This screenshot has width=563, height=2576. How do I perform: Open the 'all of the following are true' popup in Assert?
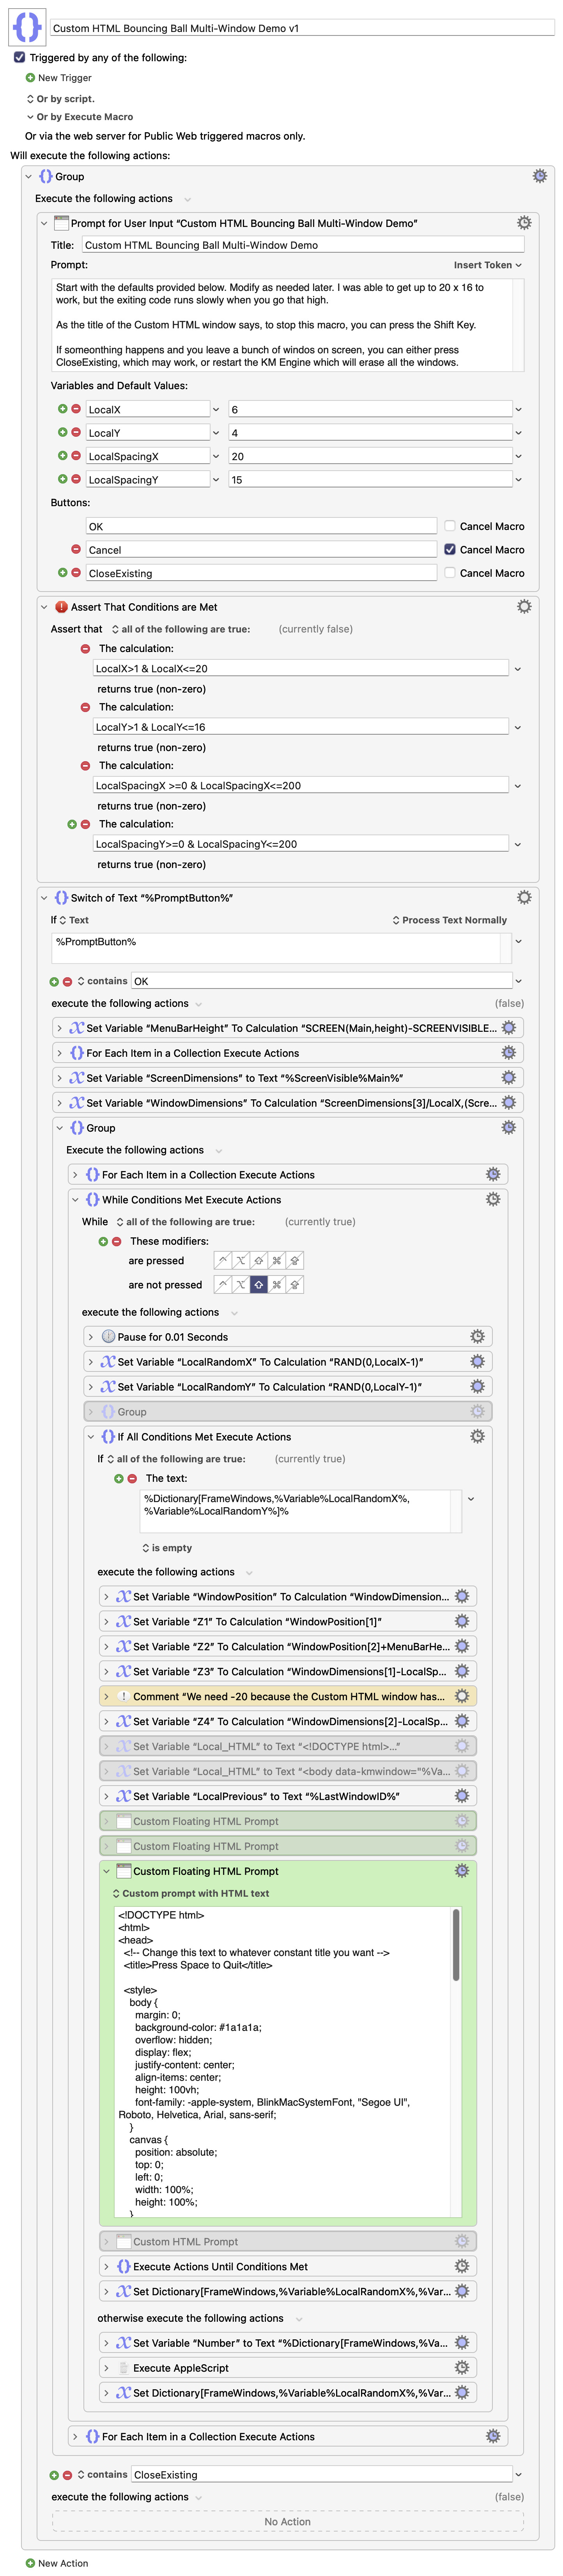pyautogui.click(x=180, y=629)
